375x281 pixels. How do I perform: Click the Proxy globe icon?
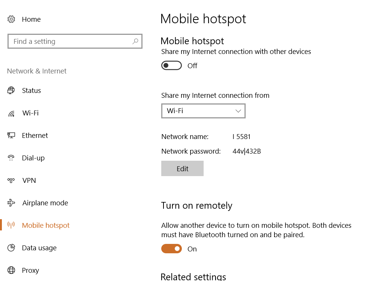11,270
